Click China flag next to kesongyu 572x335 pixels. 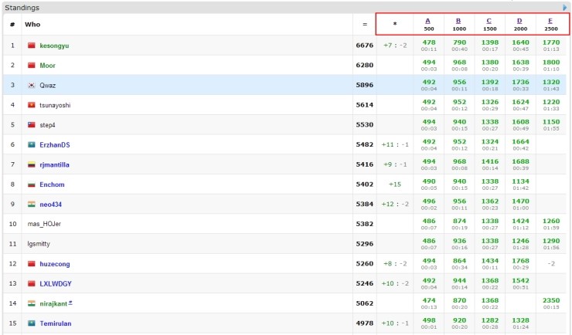(x=32, y=46)
